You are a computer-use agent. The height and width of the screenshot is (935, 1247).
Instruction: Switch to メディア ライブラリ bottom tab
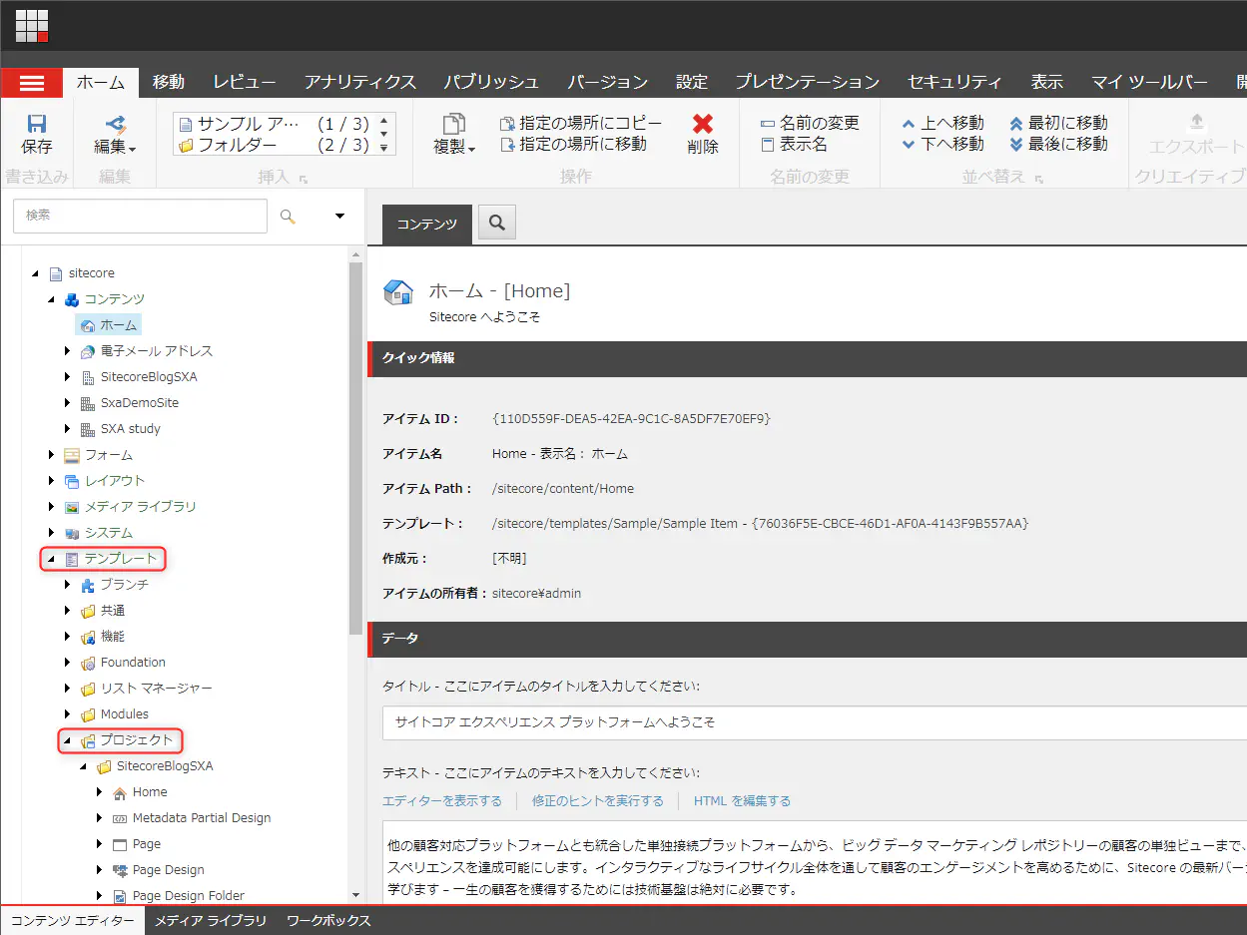[x=211, y=921]
